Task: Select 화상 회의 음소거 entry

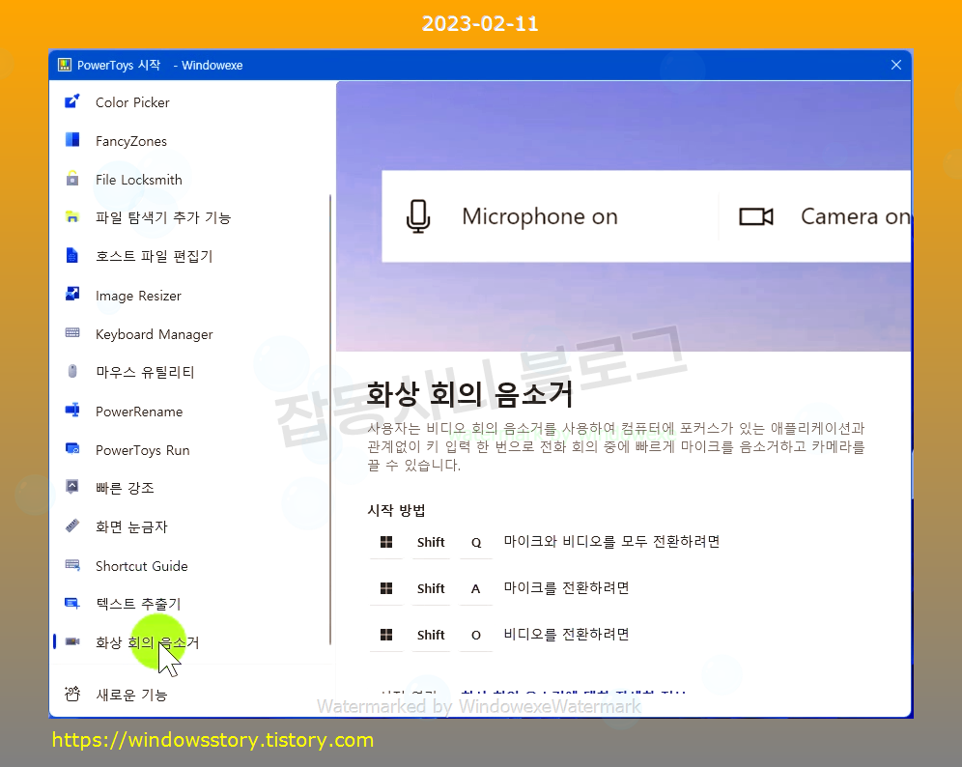Action: click(x=190, y=642)
